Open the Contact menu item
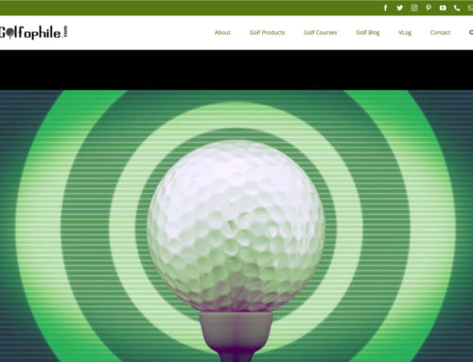This screenshot has width=473, height=362. point(440,32)
